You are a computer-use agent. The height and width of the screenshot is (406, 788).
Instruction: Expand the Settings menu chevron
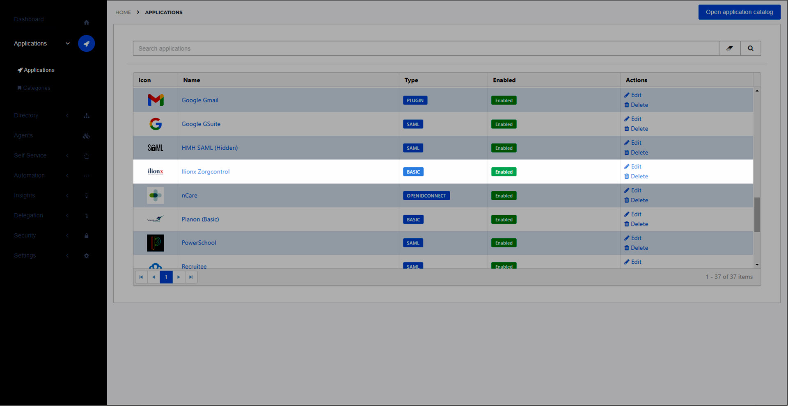[68, 256]
